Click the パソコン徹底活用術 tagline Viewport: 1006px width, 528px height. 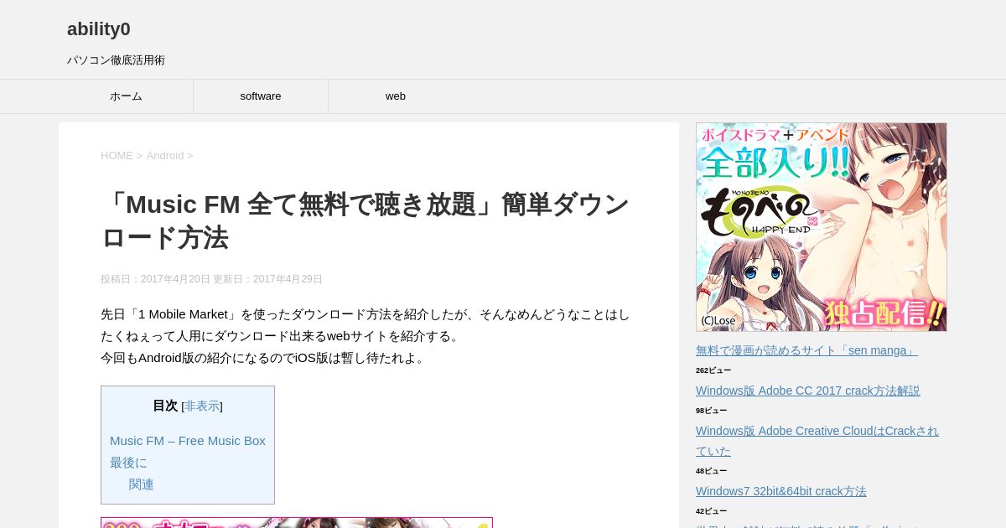(116, 60)
